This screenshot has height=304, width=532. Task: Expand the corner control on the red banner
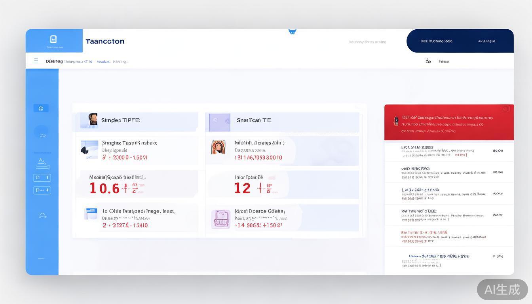point(505,108)
